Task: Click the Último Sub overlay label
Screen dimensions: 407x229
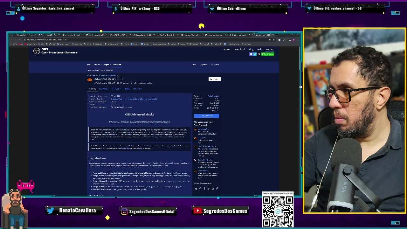Action: pyautogui.click(x=231, y=9)
